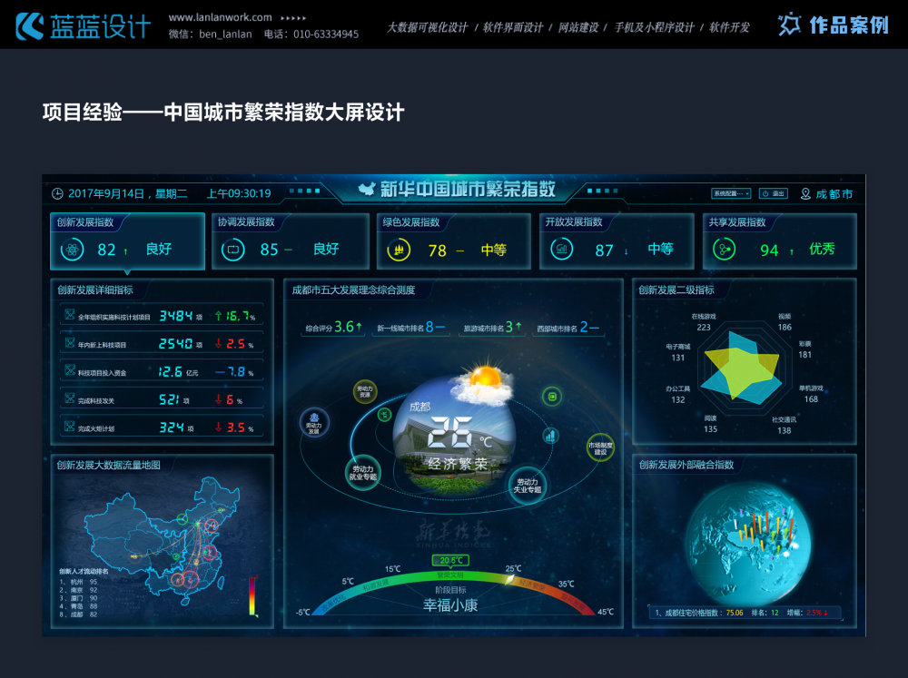This screenshot has width=908, height=678.
Task: Click the 作品案例 link in top header
Action: point(834,25)
